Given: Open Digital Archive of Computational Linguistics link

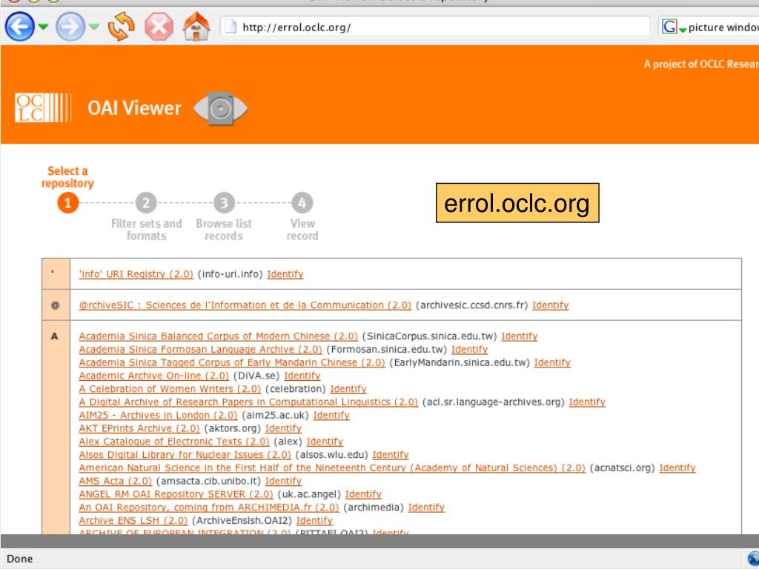Looking at the screenshot, I should pyautogui.click(x=248, y=402).
